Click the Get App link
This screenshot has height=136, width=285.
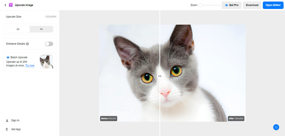(16, 129)
